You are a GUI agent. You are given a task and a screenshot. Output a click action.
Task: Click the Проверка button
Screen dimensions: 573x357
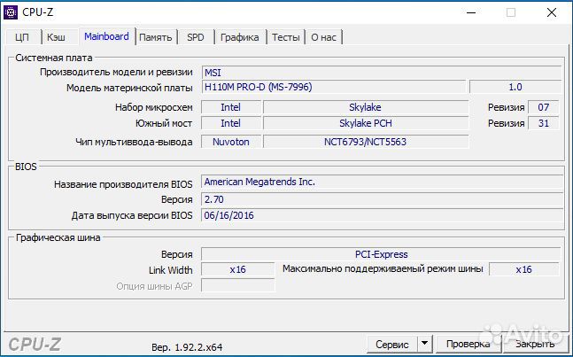point(468,345)
